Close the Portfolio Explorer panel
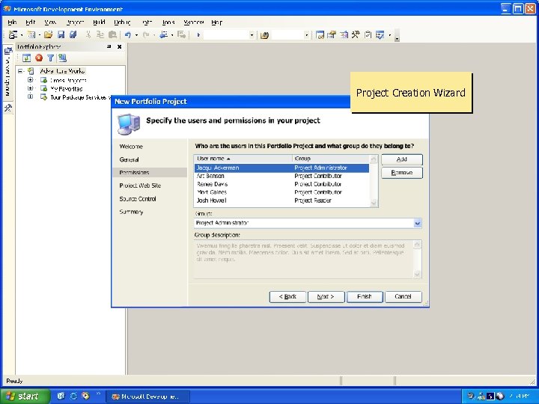This screenshot has width=539, height=404. (x=119, y=46)
